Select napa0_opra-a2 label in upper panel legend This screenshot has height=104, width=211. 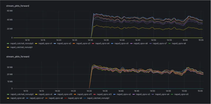(x=64, y=43)
